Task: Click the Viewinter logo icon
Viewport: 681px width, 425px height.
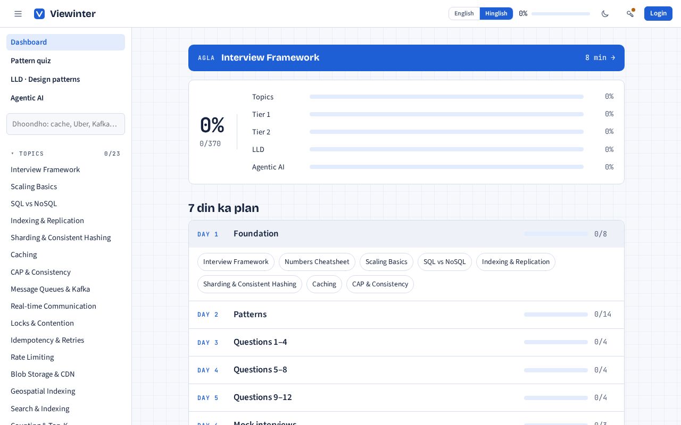Action: [39, 14]
